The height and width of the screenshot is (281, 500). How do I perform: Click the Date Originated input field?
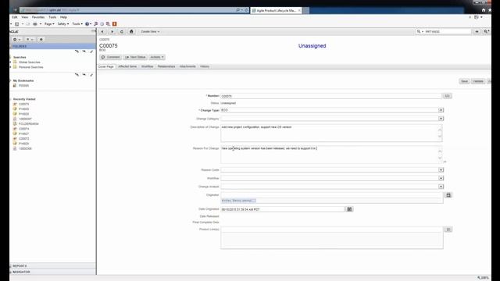tap(283, 209)
